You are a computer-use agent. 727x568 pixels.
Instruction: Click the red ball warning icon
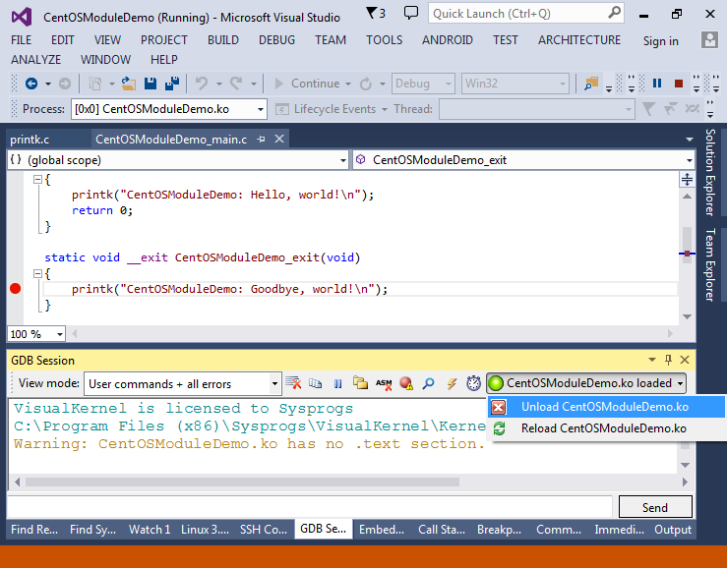406,383
